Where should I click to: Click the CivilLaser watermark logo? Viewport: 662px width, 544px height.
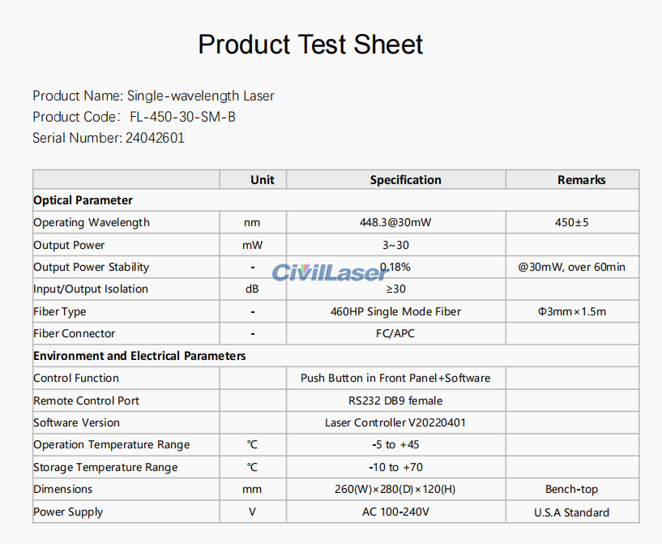pos(330,273)
